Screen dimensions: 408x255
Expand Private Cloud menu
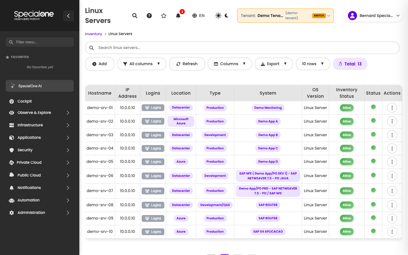(x=40, y=162)
